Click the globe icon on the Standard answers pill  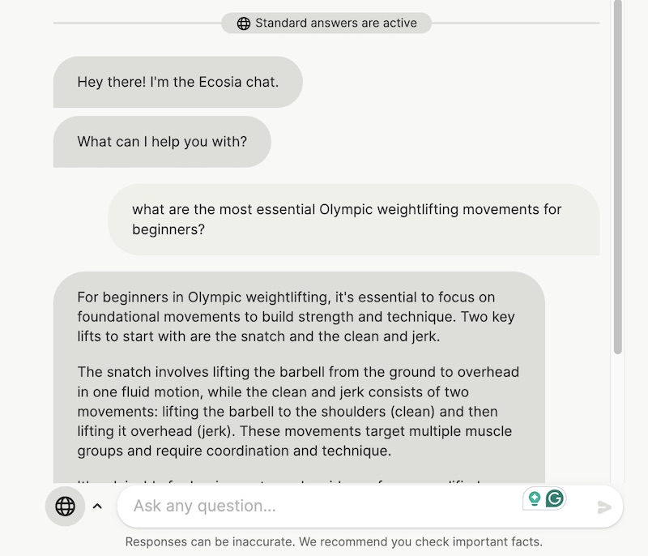(x=243, y=23)
